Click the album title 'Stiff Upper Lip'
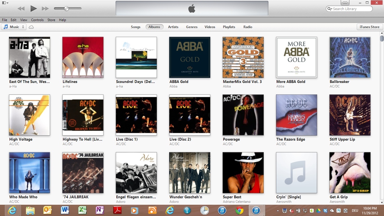 342,139
